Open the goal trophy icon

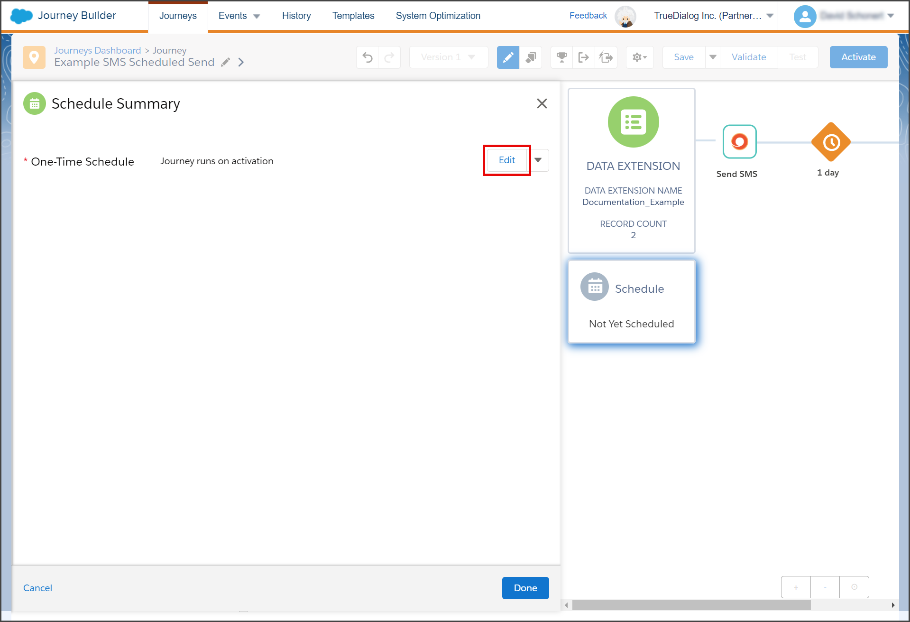coord(562,57)
